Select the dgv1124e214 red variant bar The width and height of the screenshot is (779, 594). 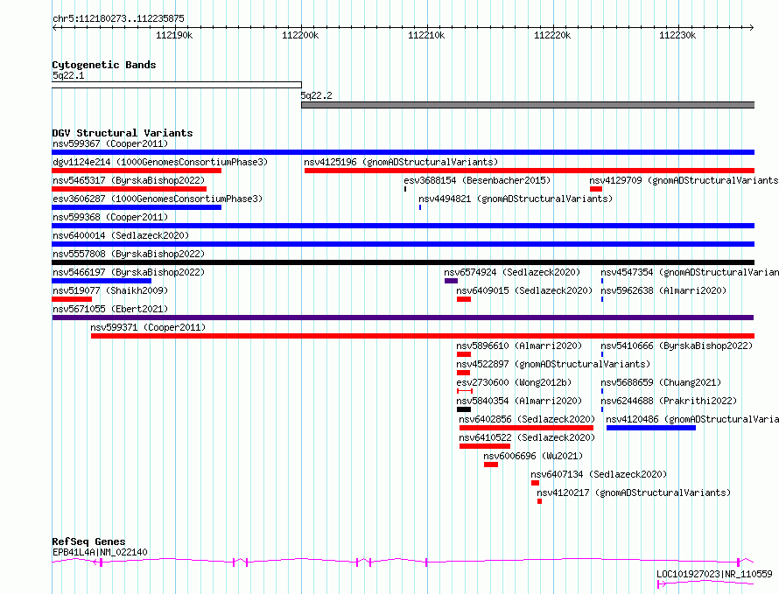point(137,171)
